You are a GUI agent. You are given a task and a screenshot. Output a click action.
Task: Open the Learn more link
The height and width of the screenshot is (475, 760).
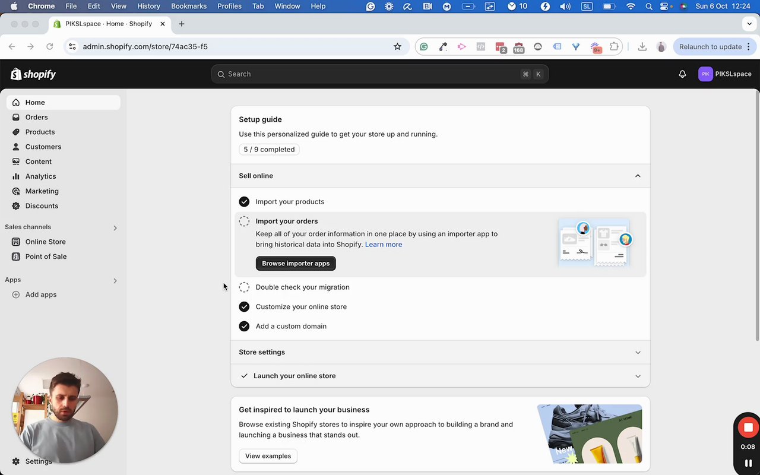pyautogui.click(x=384, y=245)
